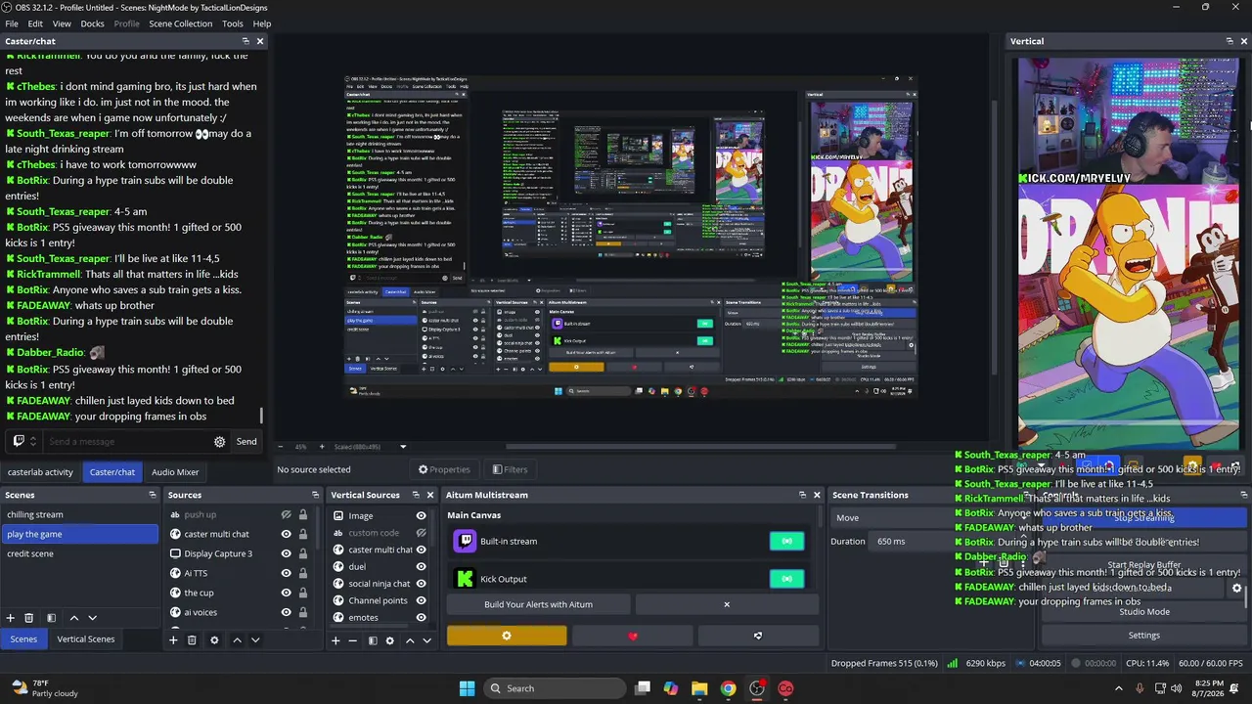Click the Aitum red heart button
1252x704 pixels.
click(x=633, y=636)
